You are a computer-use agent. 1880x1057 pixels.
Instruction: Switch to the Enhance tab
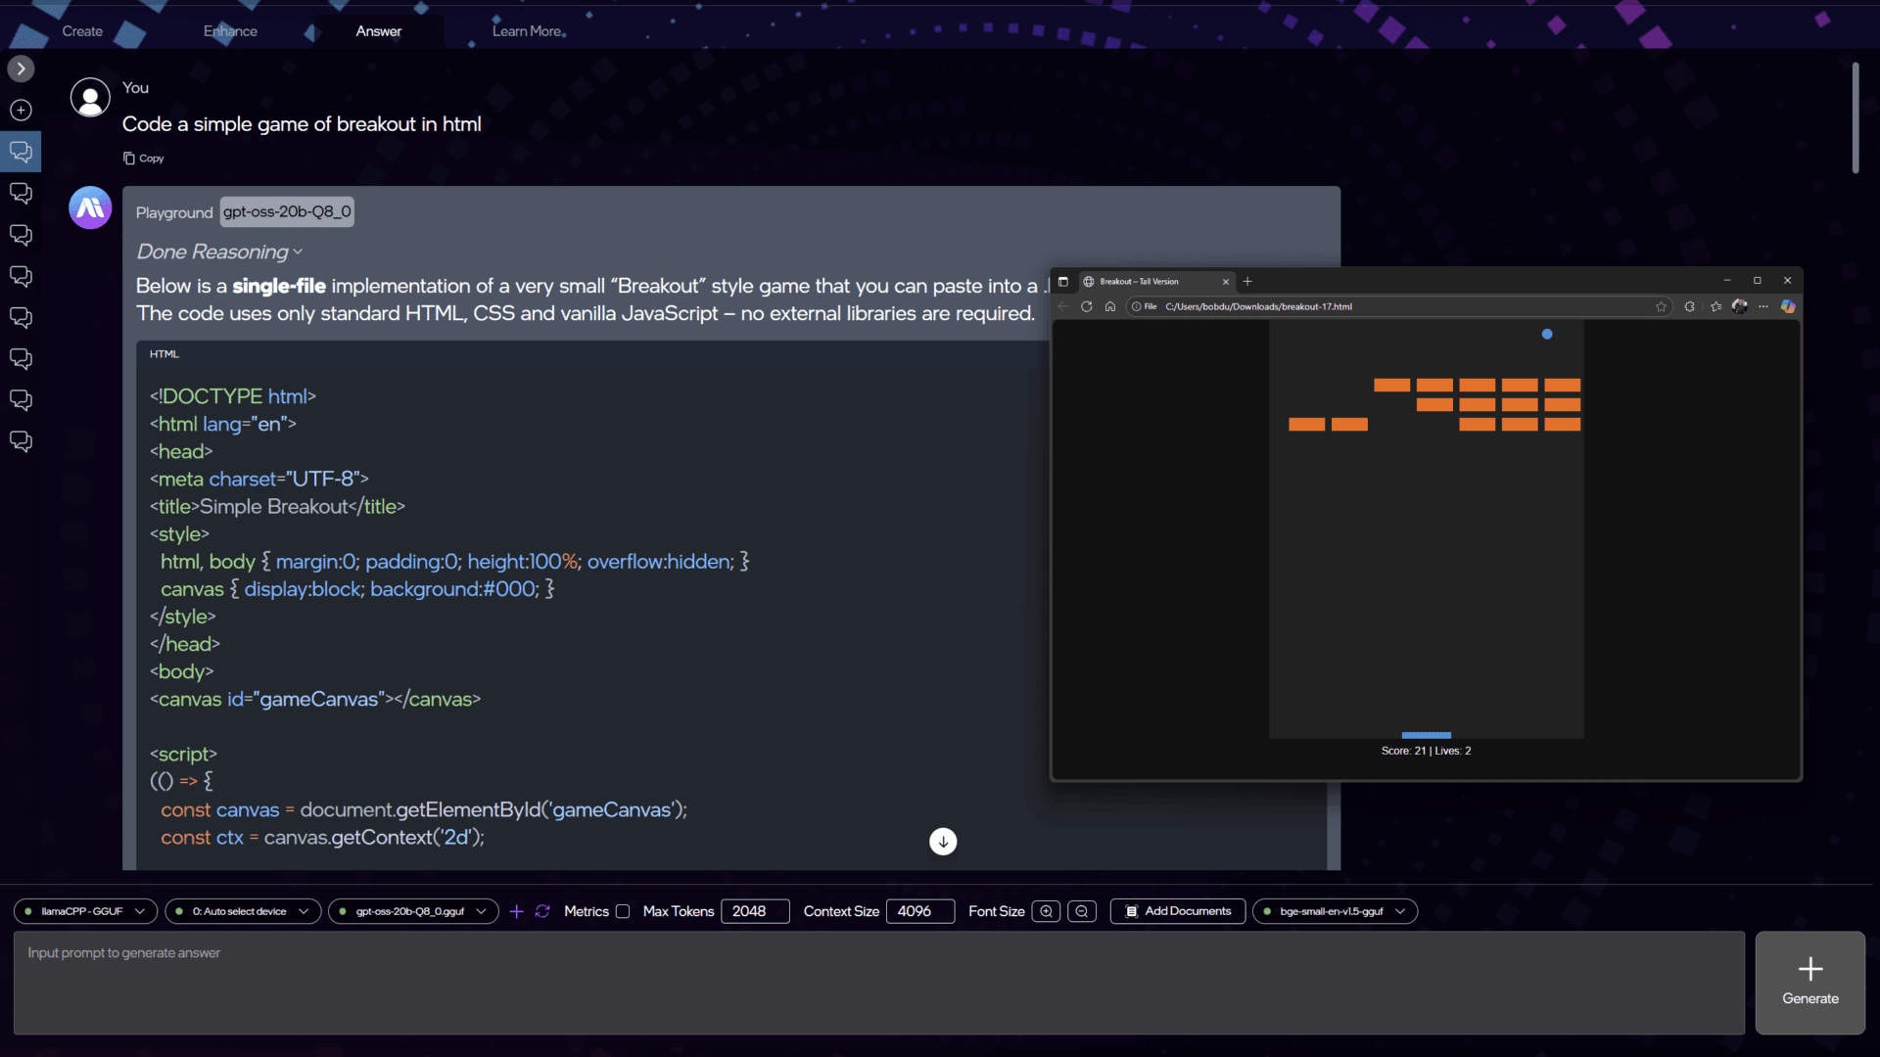pos(230,31)
